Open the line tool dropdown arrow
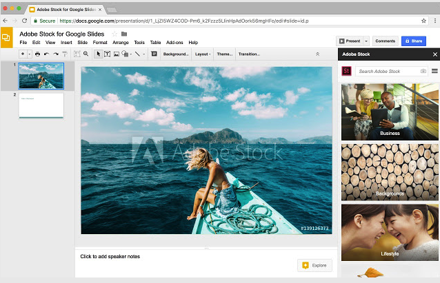 point(144,54)
